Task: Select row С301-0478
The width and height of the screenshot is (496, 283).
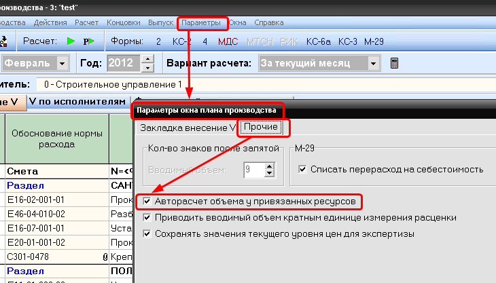Action: [x=57, y=257]
